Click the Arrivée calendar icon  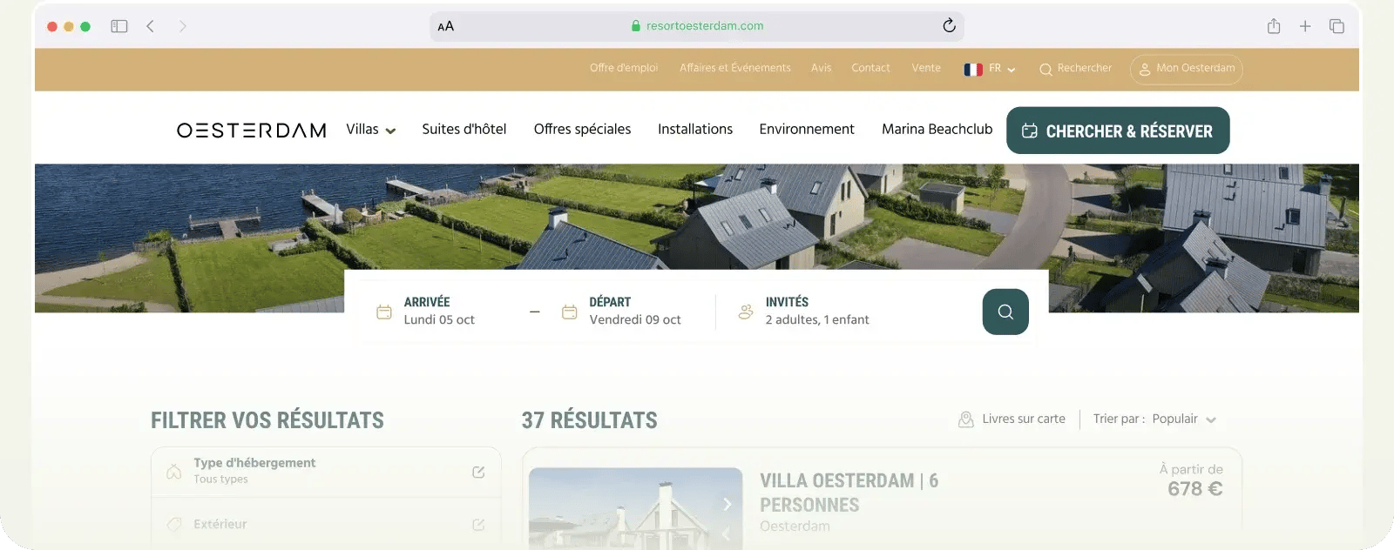(x=383, y=312)
